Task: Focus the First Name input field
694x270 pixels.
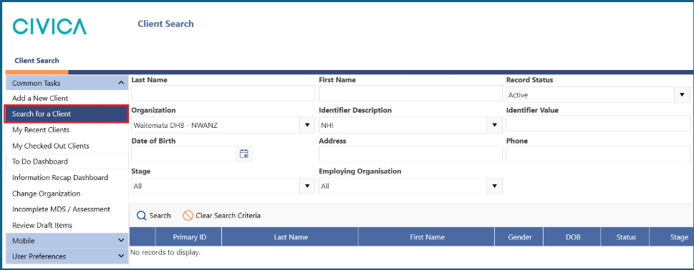Action: click(x=410, y=94)
